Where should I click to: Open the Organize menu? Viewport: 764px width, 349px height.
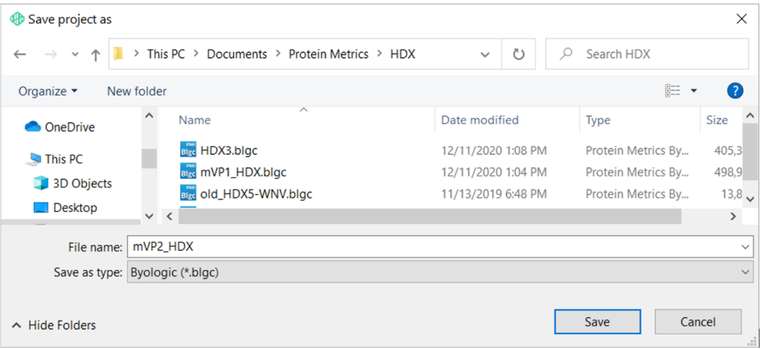click(48, 91)
